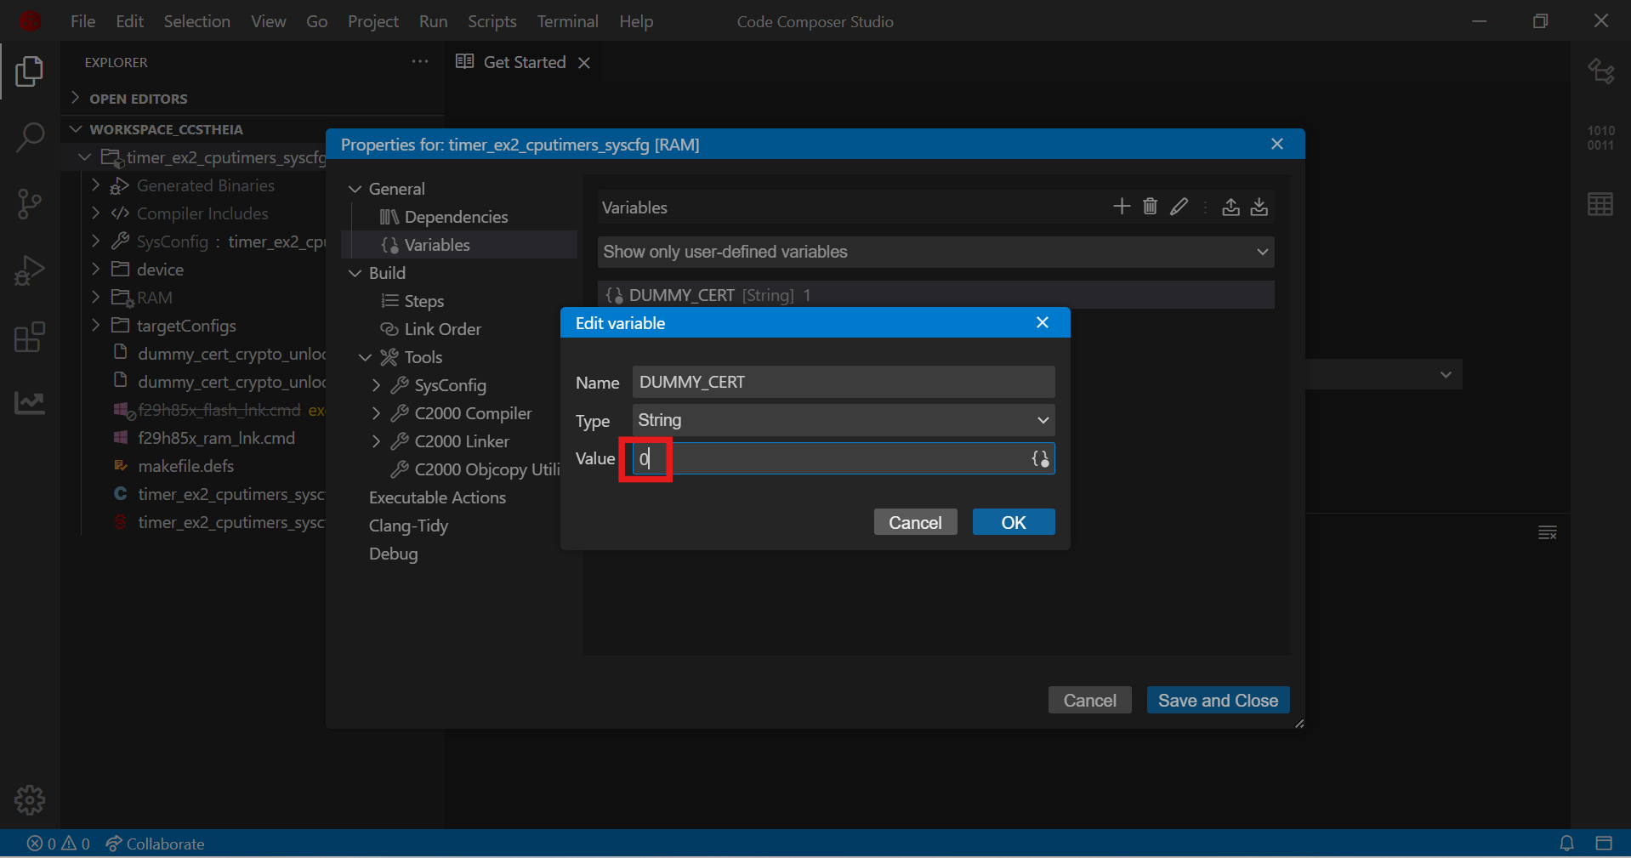Export variables using the upload icon
This screenshot has height=858, width=1631.
click(x=1230, y=207)
